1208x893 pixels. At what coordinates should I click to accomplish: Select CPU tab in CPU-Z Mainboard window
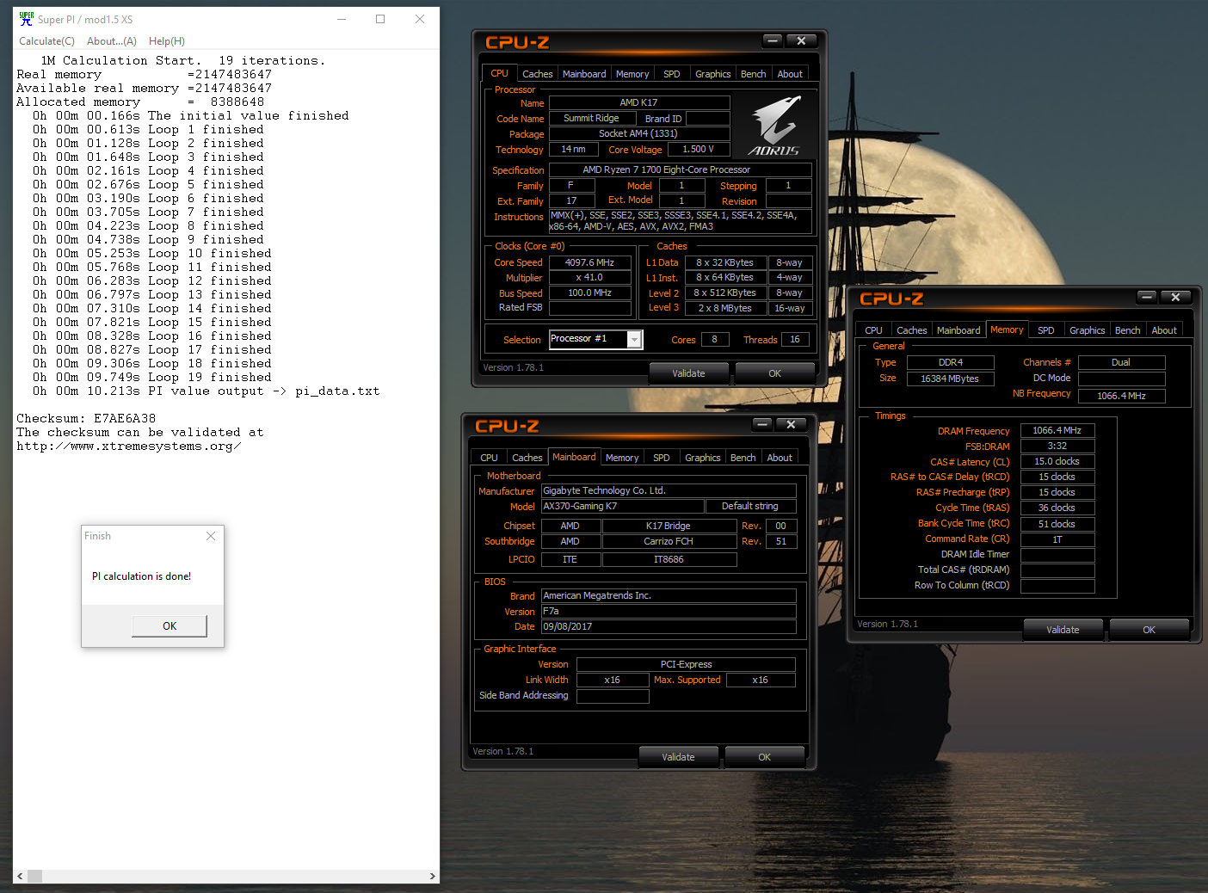(x=489, y=458)
